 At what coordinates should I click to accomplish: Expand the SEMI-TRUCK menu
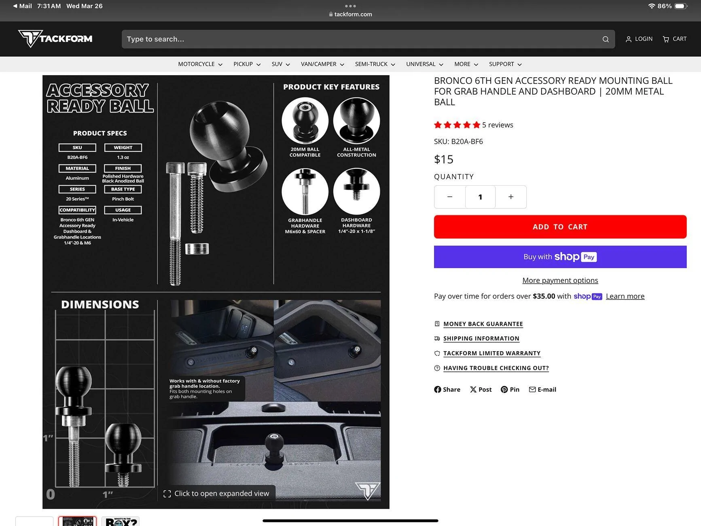pos(375,64)
